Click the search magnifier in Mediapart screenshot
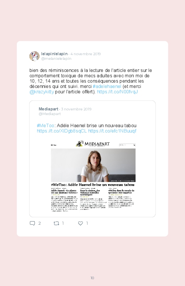This screenshot has height=286, width=185. coord(134,145)
